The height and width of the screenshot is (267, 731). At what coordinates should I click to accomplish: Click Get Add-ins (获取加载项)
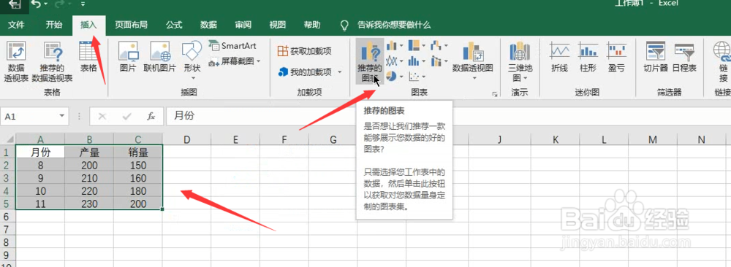(x=304, y=51)
